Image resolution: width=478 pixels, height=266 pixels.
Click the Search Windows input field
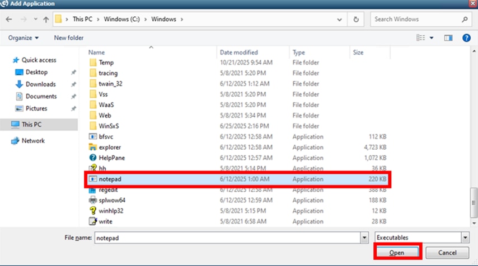416,19
